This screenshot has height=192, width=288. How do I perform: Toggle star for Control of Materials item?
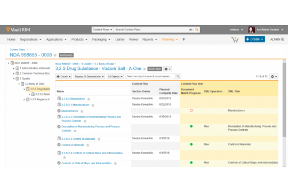click(88, 145)
